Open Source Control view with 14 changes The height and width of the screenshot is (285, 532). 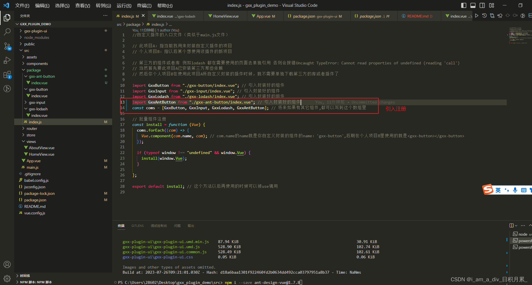pyautogui.click(x=7, y=46)
